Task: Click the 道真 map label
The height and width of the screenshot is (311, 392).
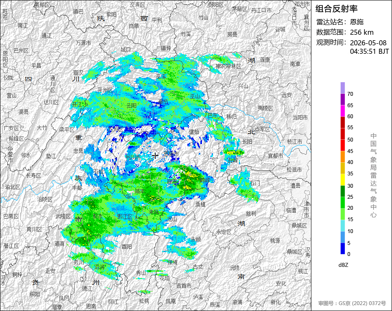Action: (59, 244)
